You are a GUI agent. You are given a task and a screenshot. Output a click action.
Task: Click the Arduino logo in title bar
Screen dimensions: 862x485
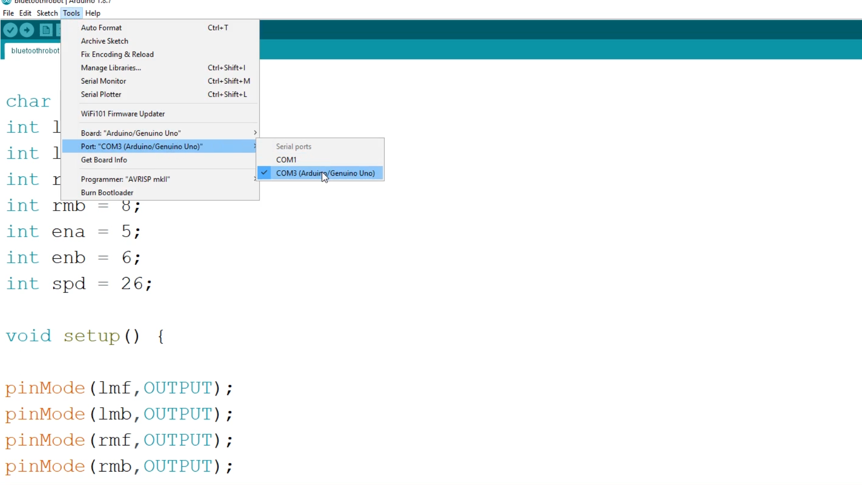pos(6,1)
